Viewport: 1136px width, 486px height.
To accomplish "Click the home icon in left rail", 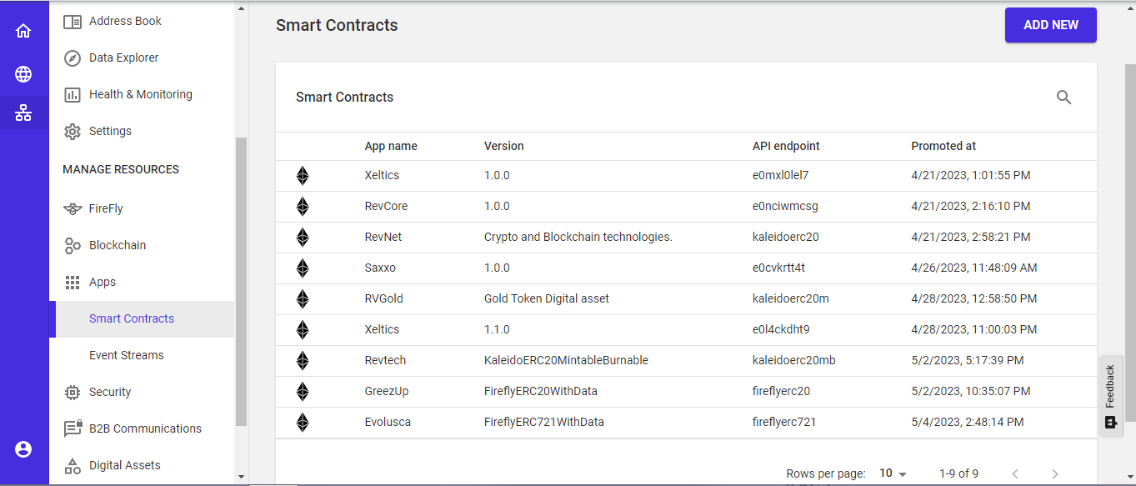I will coord(23,31).
